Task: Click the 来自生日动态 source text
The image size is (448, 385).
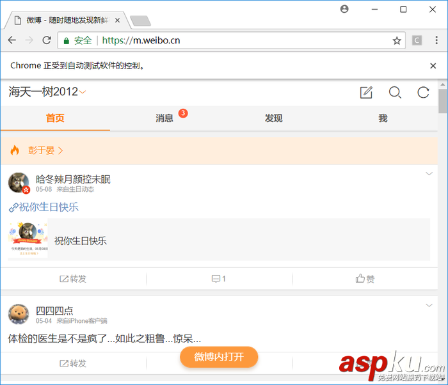Action: pos(75,189)
